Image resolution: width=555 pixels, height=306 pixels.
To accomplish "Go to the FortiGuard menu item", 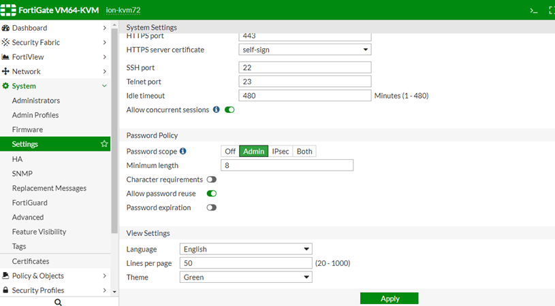I will pyautogui.click(x=30, y=203).
